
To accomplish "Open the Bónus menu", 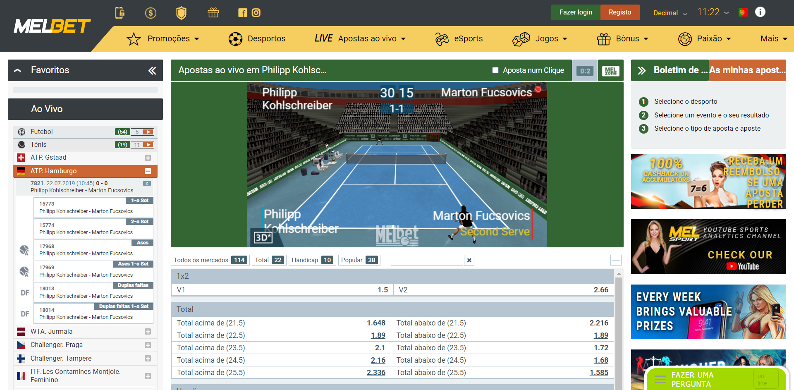I will (632, 38).
